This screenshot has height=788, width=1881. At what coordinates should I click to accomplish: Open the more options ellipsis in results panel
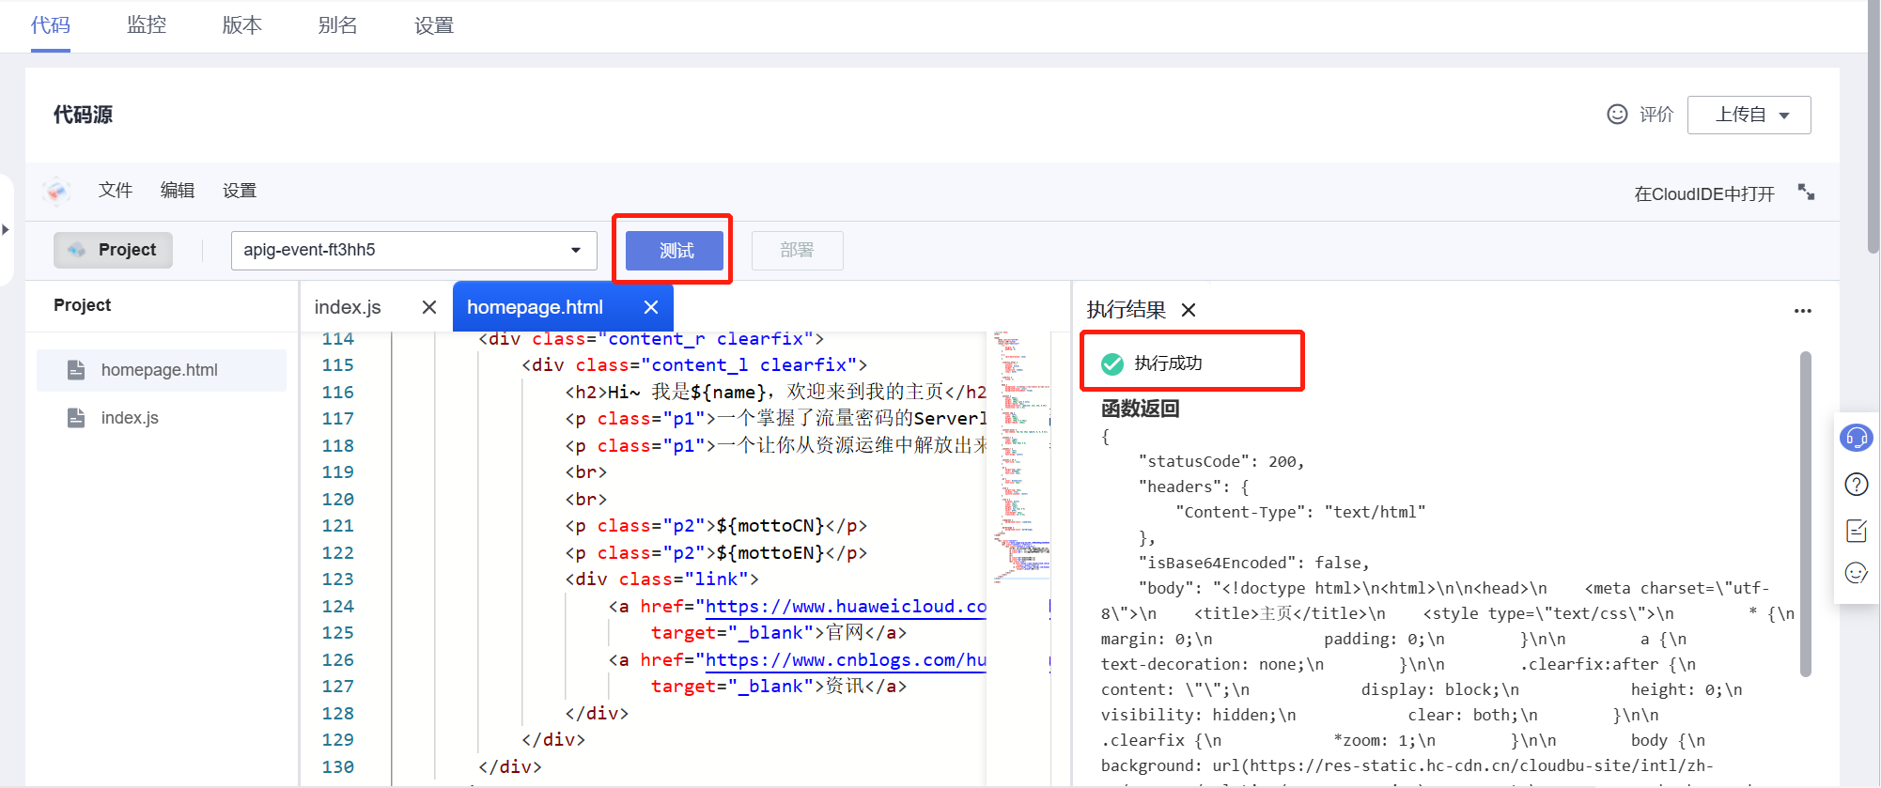pos(1802,311)
